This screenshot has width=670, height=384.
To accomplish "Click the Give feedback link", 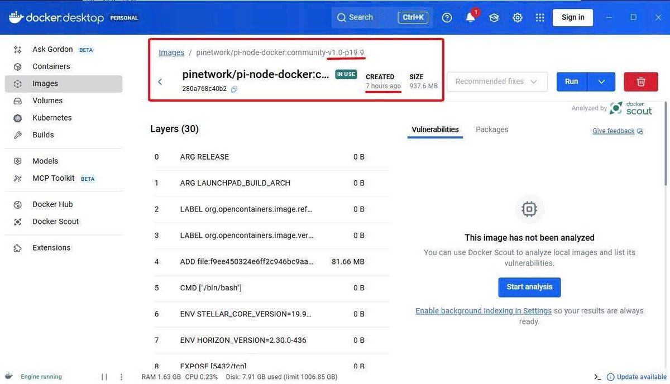I will point(618,131).
